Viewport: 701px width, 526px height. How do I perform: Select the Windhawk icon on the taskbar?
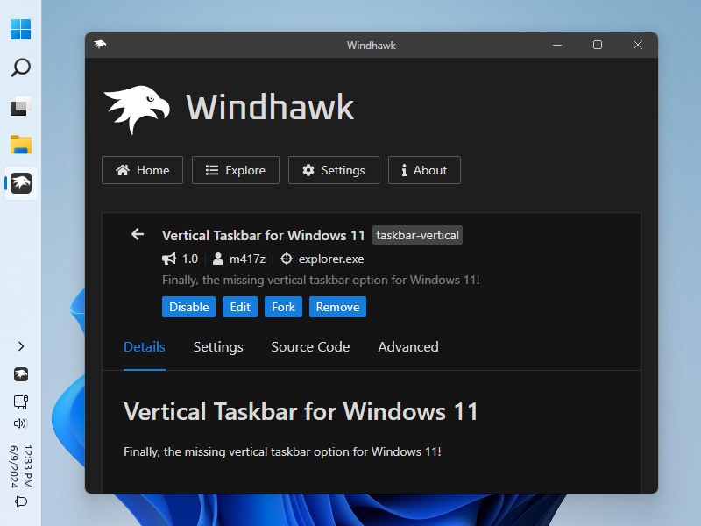[x=19, y=182]
